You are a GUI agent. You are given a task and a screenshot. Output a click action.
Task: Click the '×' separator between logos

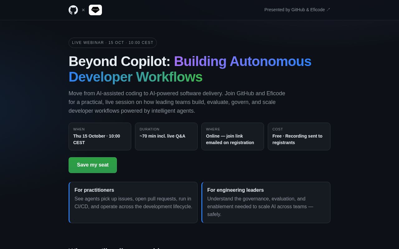pos(83,10)
